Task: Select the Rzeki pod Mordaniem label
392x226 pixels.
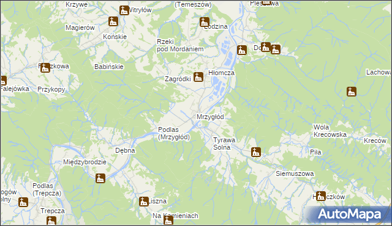Action: click(x=180, y=45)
